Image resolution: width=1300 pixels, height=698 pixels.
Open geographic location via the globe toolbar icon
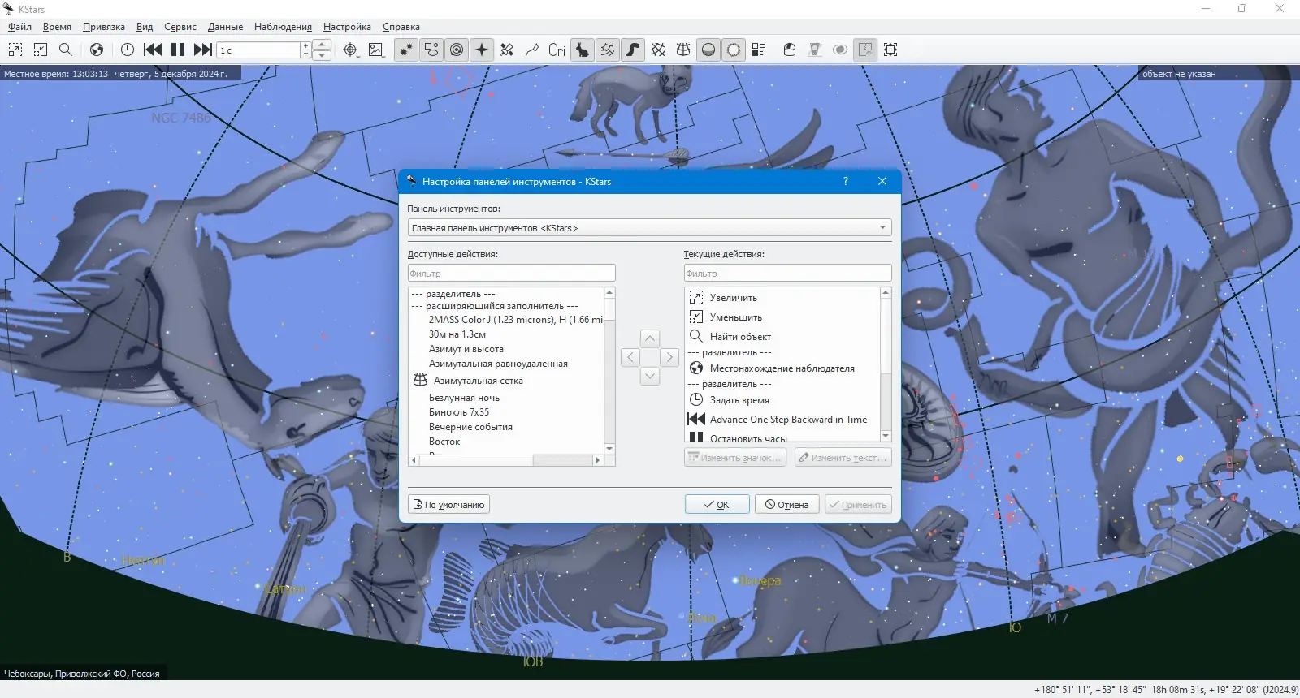[97, 50]
